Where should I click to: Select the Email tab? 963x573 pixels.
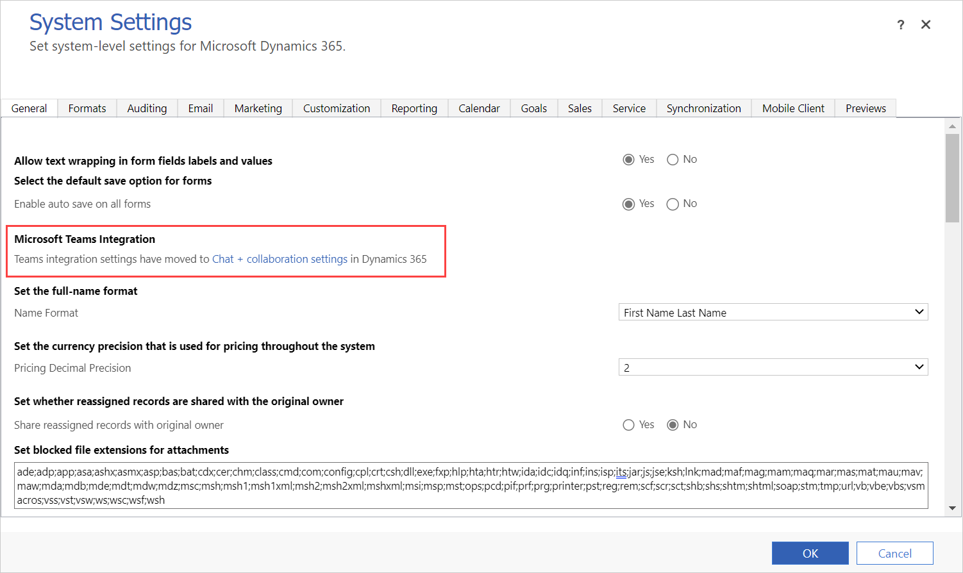coord(201,108)
